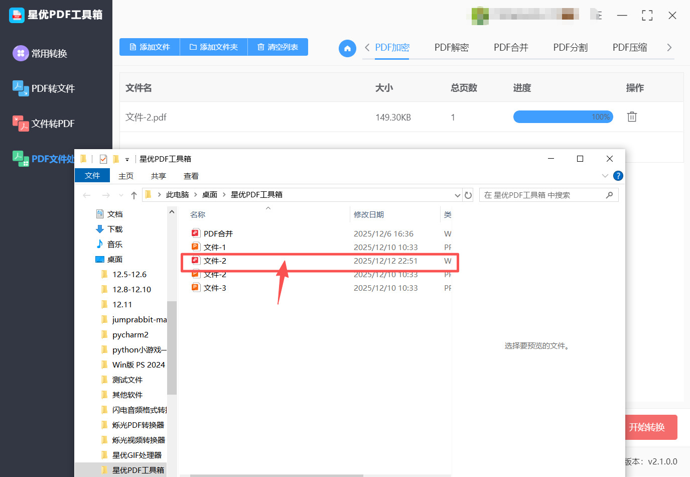Click the 添加文件 button
The width and height of the screenshot is (690, 477).
(x=150, y=47)
